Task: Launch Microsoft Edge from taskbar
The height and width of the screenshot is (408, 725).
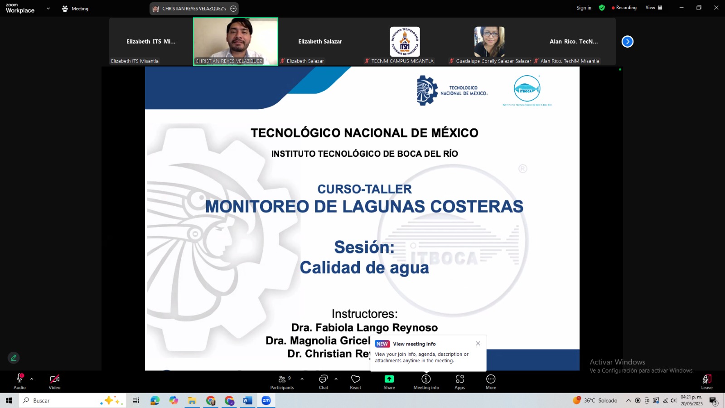Action: pyautogui.click(x=155, y=401)
